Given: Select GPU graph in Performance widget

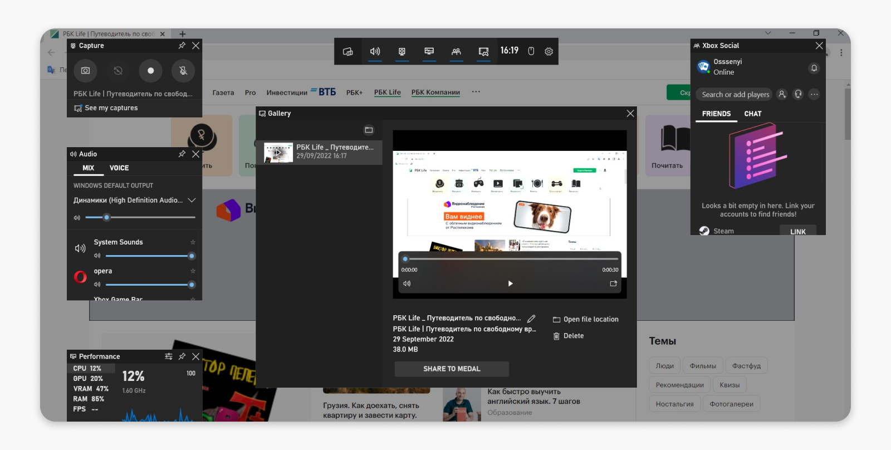Looking at the screenshot, I should [91, 378].
